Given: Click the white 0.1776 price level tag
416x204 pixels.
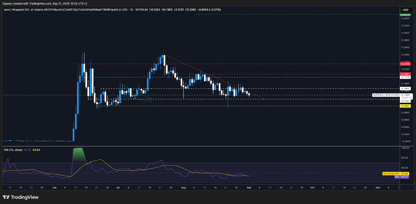Looking at the screenshot, I should coord(405,77).
